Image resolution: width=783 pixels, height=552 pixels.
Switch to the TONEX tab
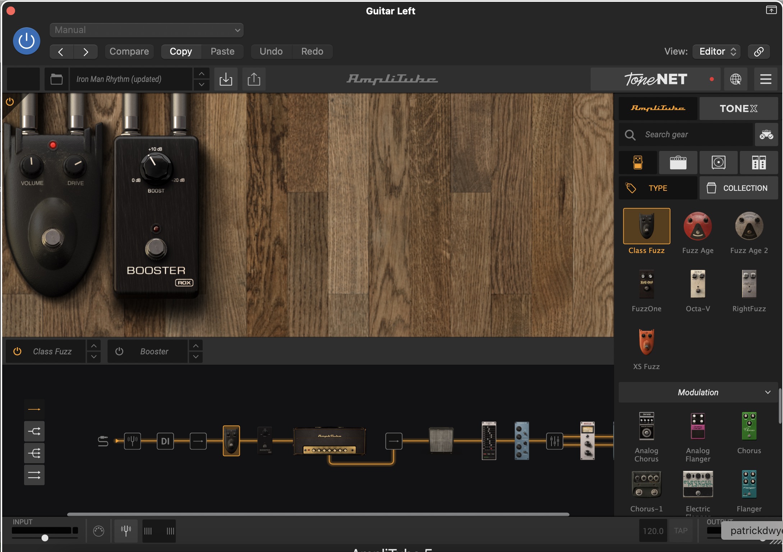[x=738, y=109]
